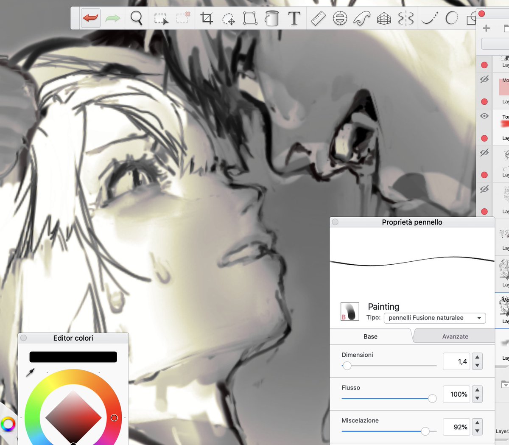
Task: Open the Perspective guides tool
Action: point(384,19)
